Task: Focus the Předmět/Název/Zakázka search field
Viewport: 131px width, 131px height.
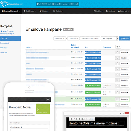Action: [x=90, y=39]
